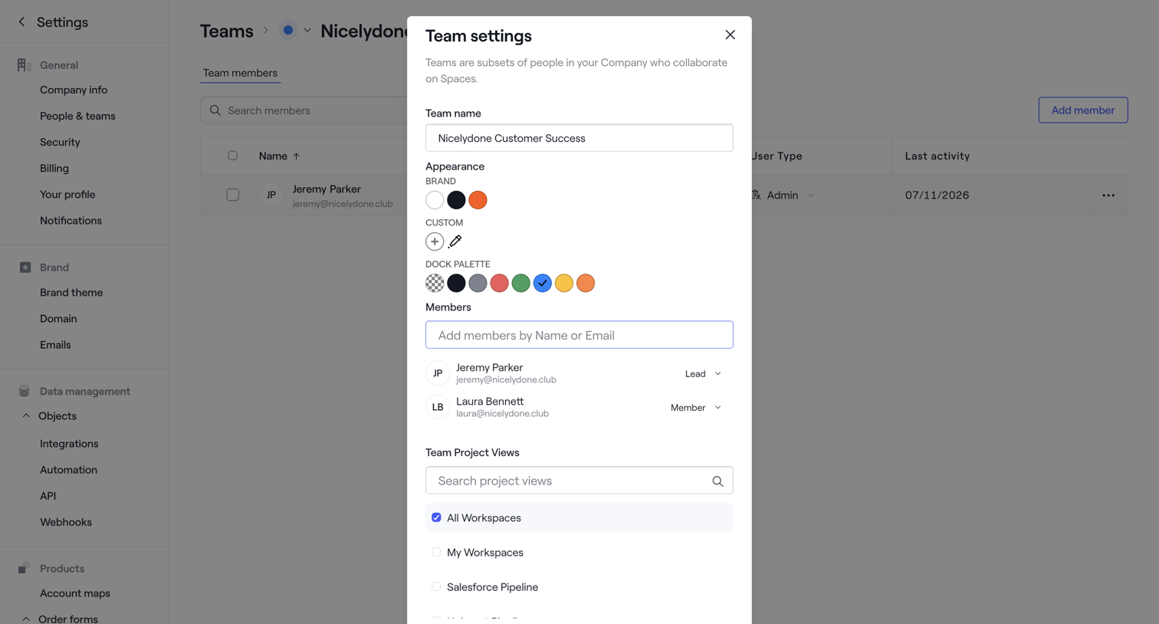Click the Products section icon
Image resolution: width=1159 pixels, height=624 pixels.
click(x=24, y=568)
